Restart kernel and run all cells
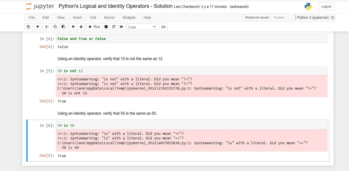This screenshot has height=171, width=349. tap(121, 27)
